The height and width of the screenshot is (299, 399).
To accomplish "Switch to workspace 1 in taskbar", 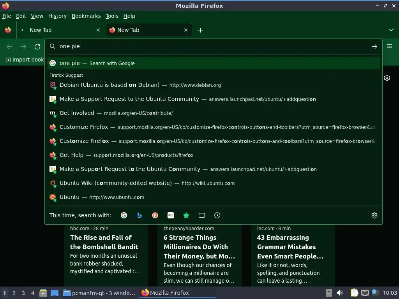I will (x=5, y=293).
